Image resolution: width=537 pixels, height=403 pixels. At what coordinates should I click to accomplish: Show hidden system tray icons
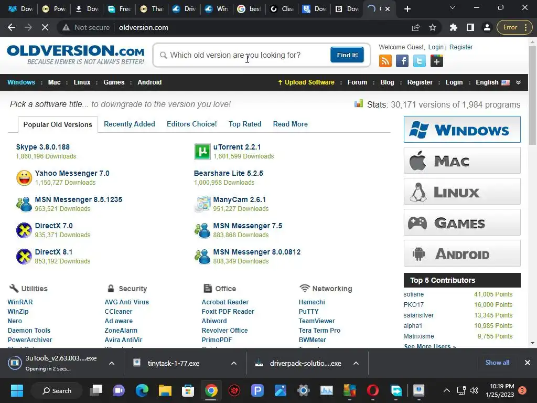[x=447, y=390]
